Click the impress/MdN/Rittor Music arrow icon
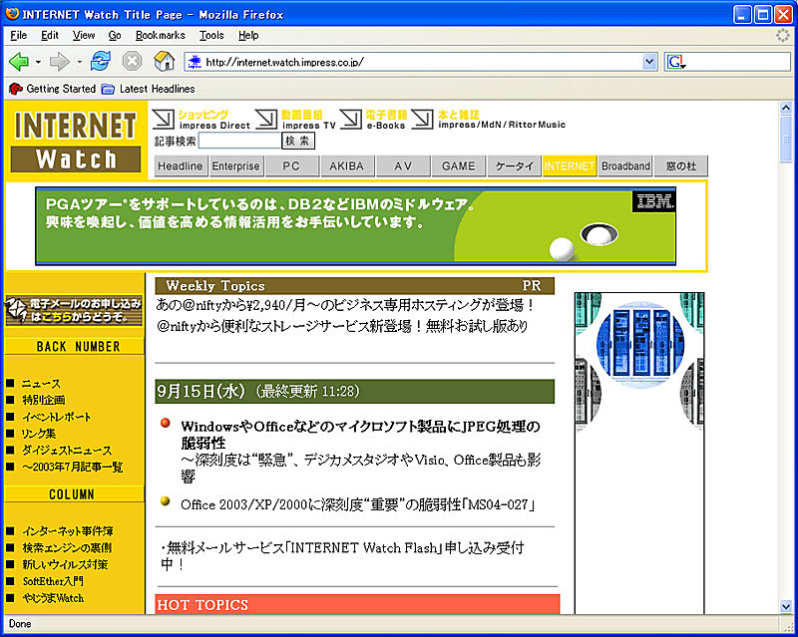The image size is (798, 637). pos(422,119)
